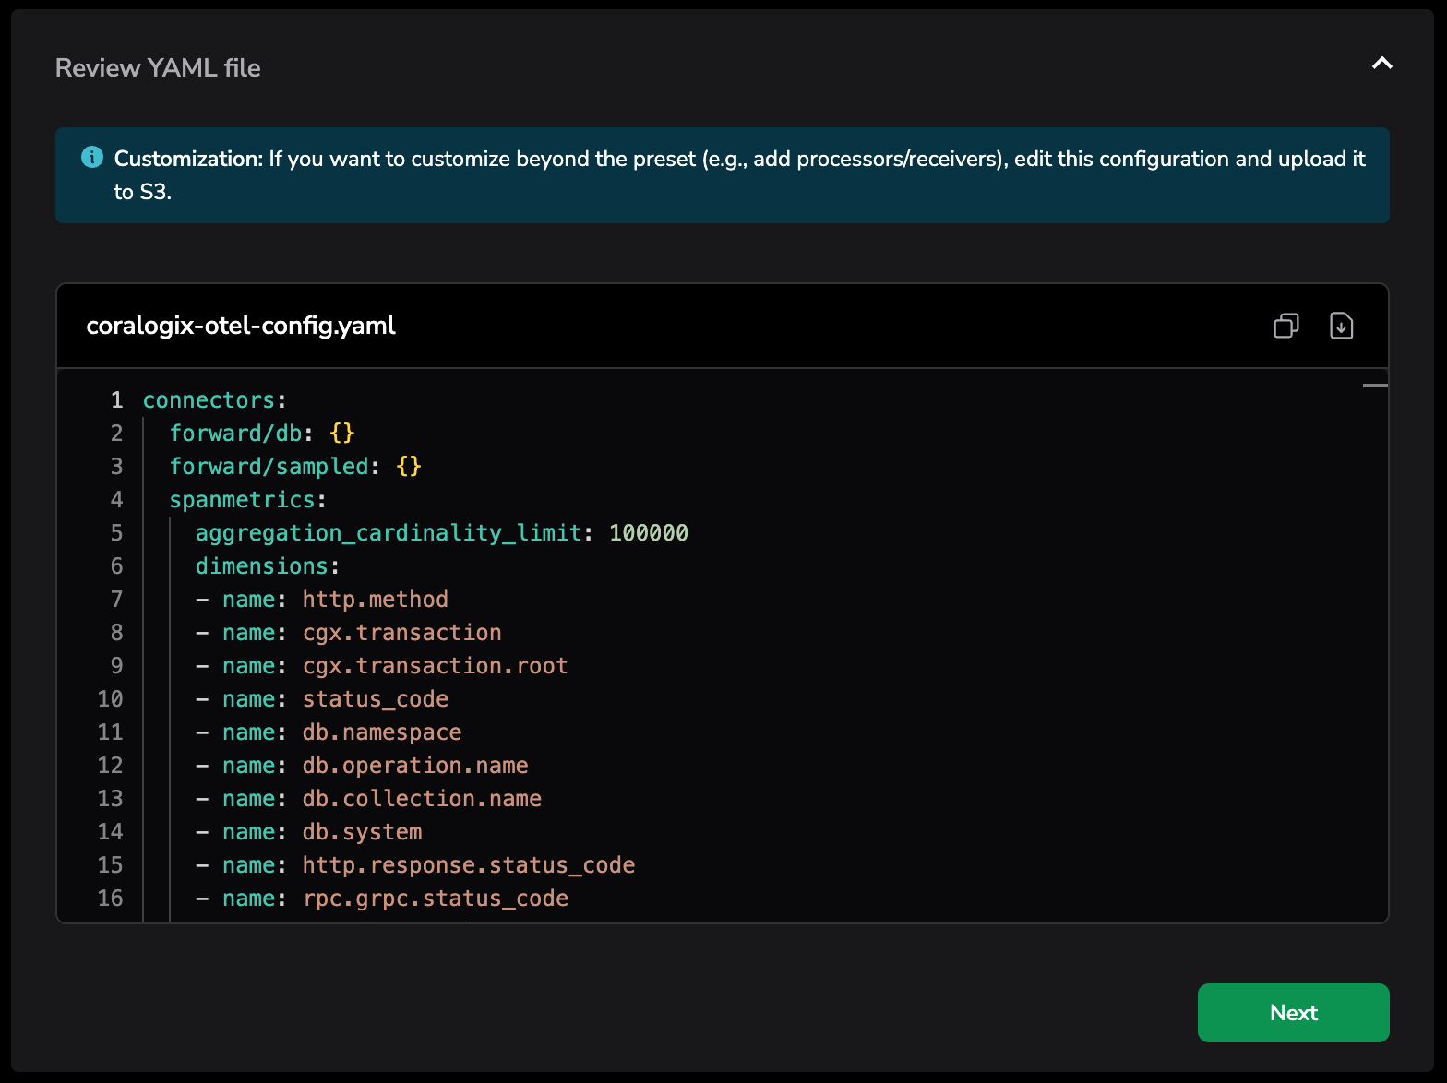This screenshot has height=1083, width=1447.
Task: Click the dimensions key in YAML
Action: click(x=261, y=566)
